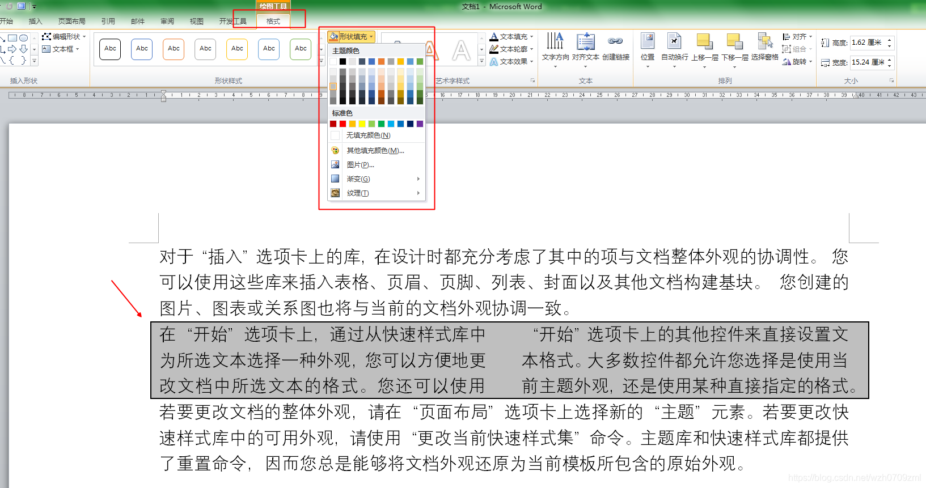Select the ellipse shape in shapes gallery

point(23,38)
